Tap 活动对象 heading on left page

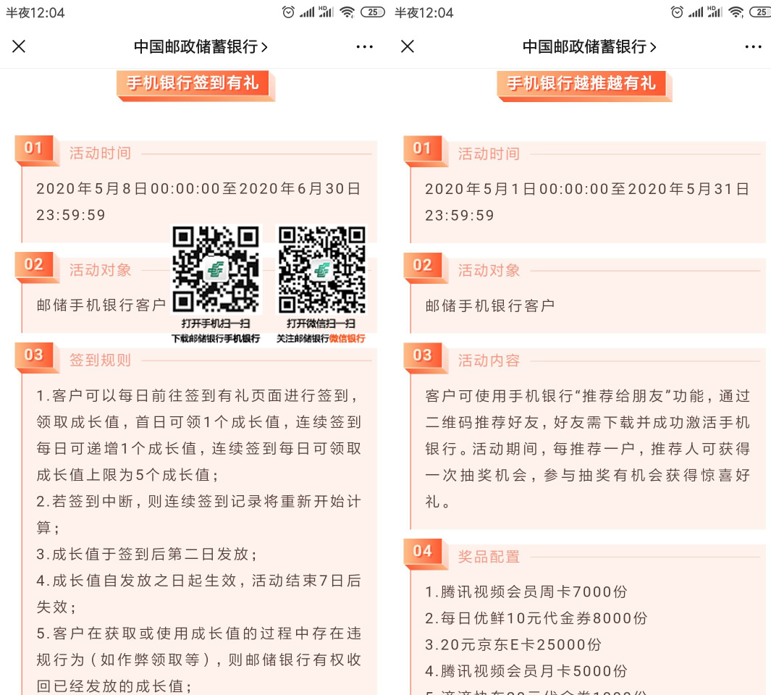[100, 269]
